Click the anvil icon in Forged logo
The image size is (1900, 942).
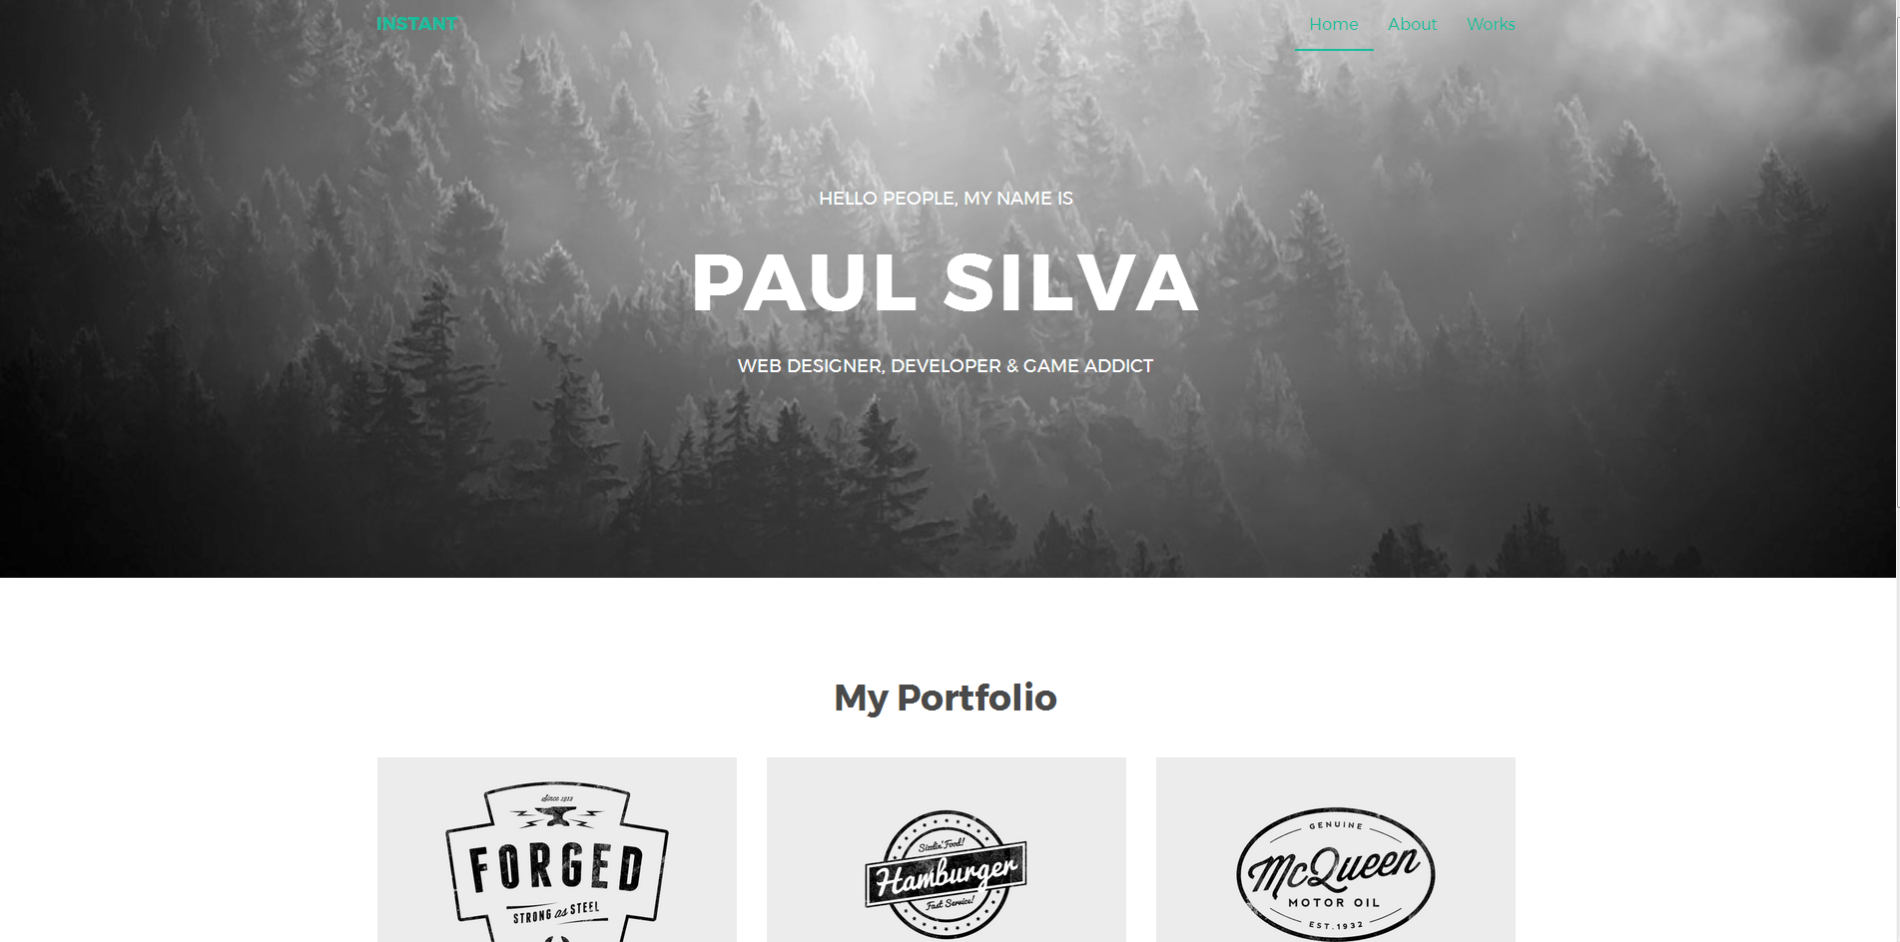click(556, 817)
